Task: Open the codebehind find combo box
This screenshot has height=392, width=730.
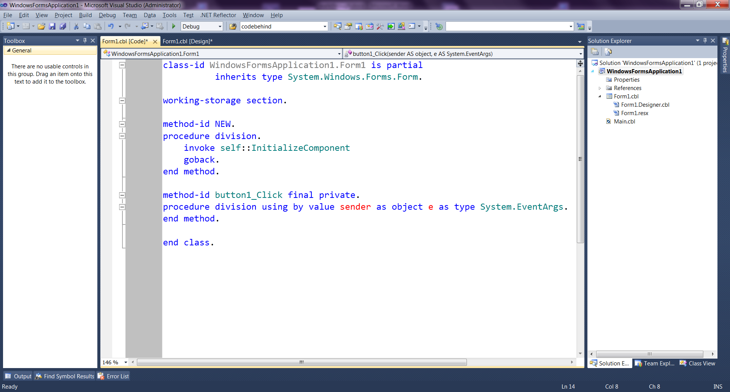Action: pyautogui.click(x=325, y=26)
